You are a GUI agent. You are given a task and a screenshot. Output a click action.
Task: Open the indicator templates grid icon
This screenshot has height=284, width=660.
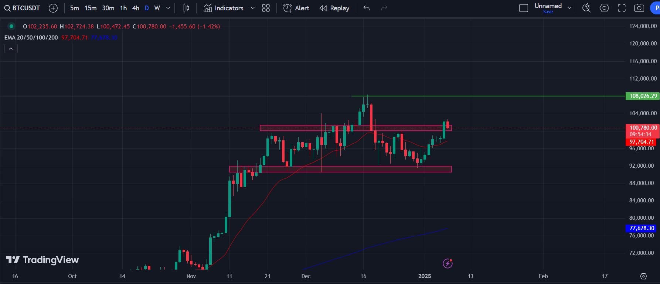click(266, 8)
